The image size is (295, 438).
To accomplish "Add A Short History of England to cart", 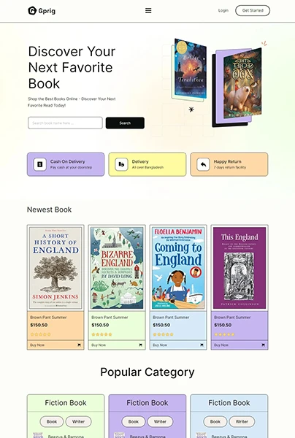I will (x=79, y=345).
